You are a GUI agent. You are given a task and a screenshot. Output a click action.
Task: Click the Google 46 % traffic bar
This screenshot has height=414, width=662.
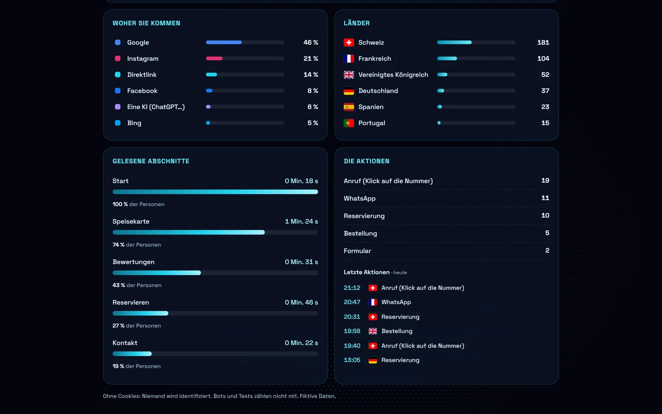(x=245, y=43)
